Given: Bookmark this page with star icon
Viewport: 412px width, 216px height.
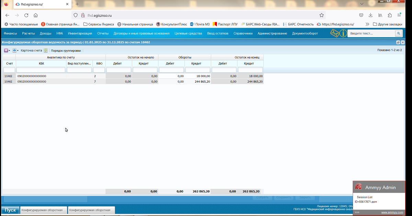Looking at the screenshot, I should 322,15.
